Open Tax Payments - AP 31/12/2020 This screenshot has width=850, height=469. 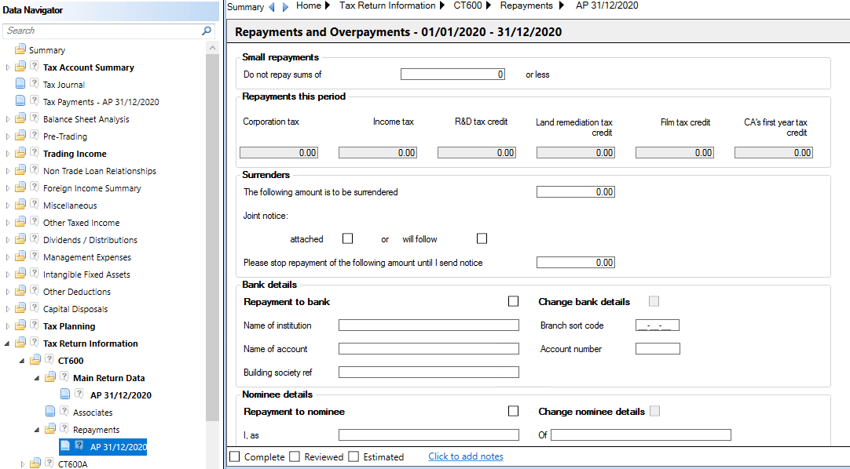[101, 102]
